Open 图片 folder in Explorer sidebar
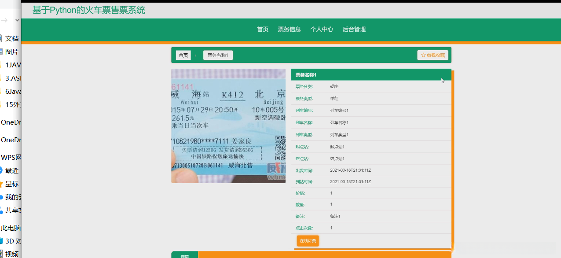This screenshot has height=258, width=561. coord(11,52)
